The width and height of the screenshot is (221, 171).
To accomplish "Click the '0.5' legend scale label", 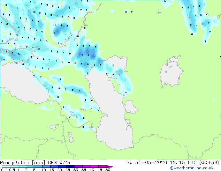I will click(x=12, y=170).
